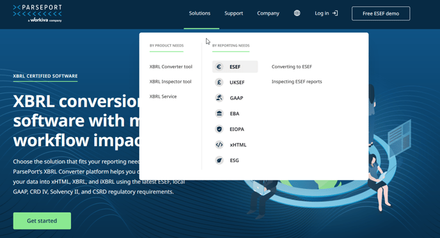Select ESEF reporting option

point(235,66)
